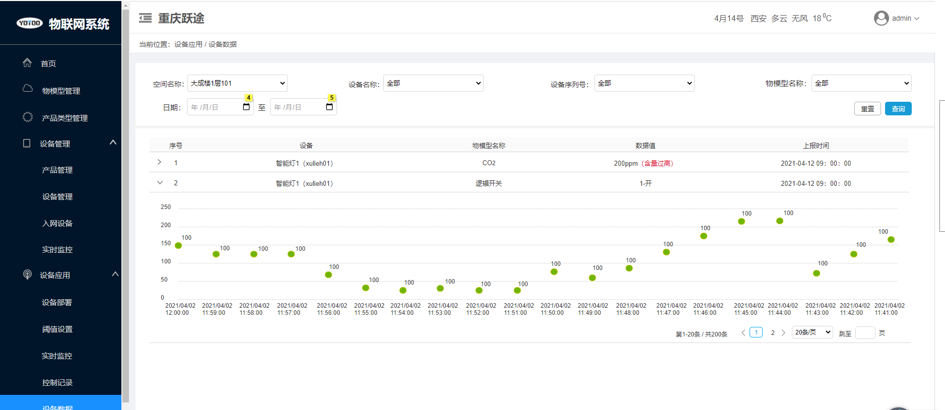Click the 上报时间 column header
Screen dimensions: 945x410
click(816, 146)
